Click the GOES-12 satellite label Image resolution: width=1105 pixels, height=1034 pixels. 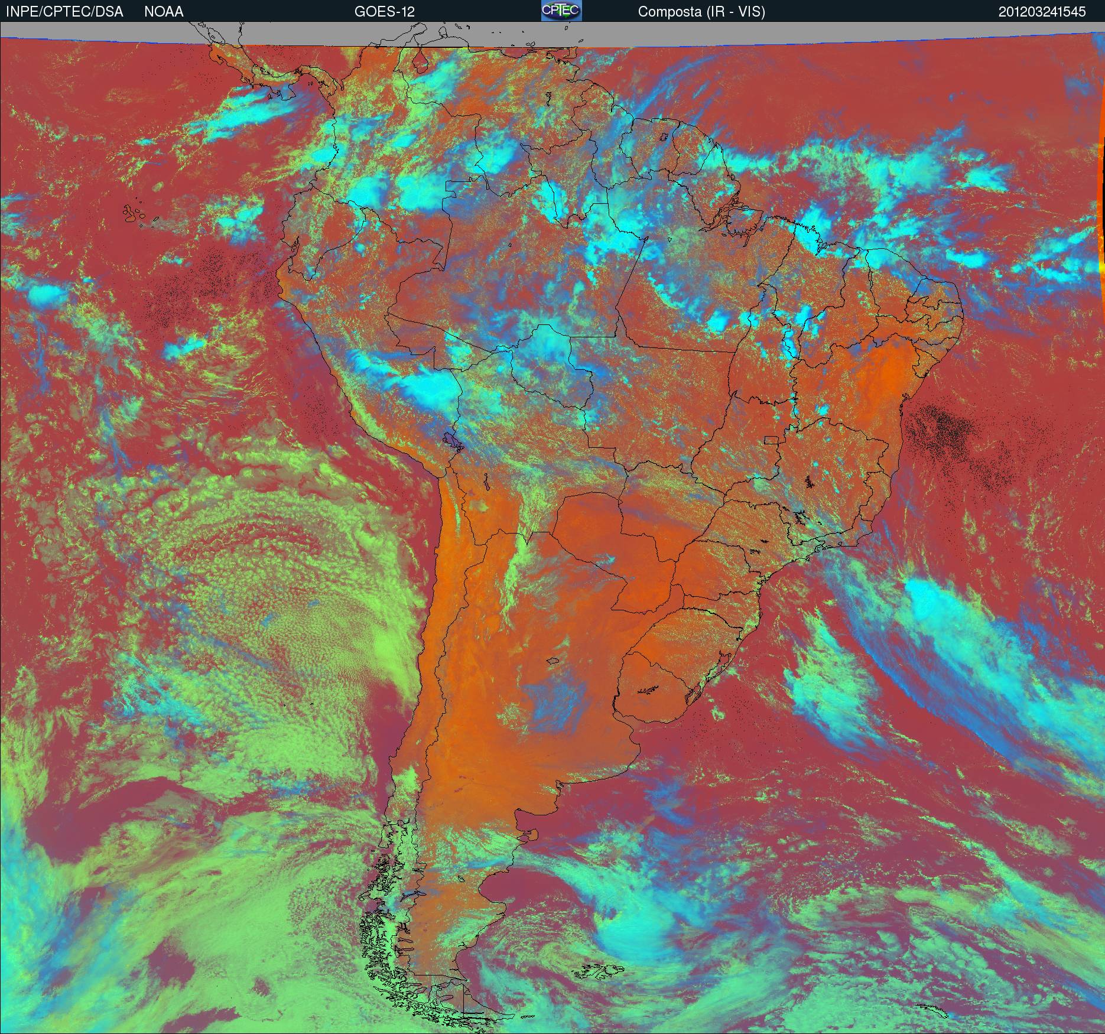tap(384, 12)
